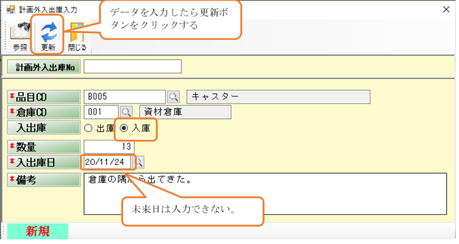This screenshot has width=459, height=244.
Task: Open the 入出庫日 date lookup magnifier
Action: (139, 162)
